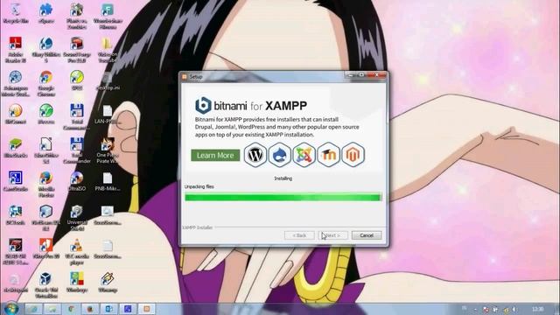Select the PNB-Mikr file on desktop
The height and width of the screenshot is (315, 560).
pos(107,181)
